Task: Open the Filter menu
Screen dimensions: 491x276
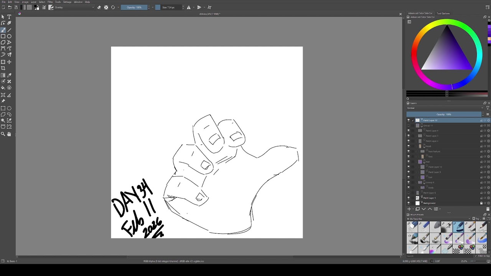Action: coord(50,2)
